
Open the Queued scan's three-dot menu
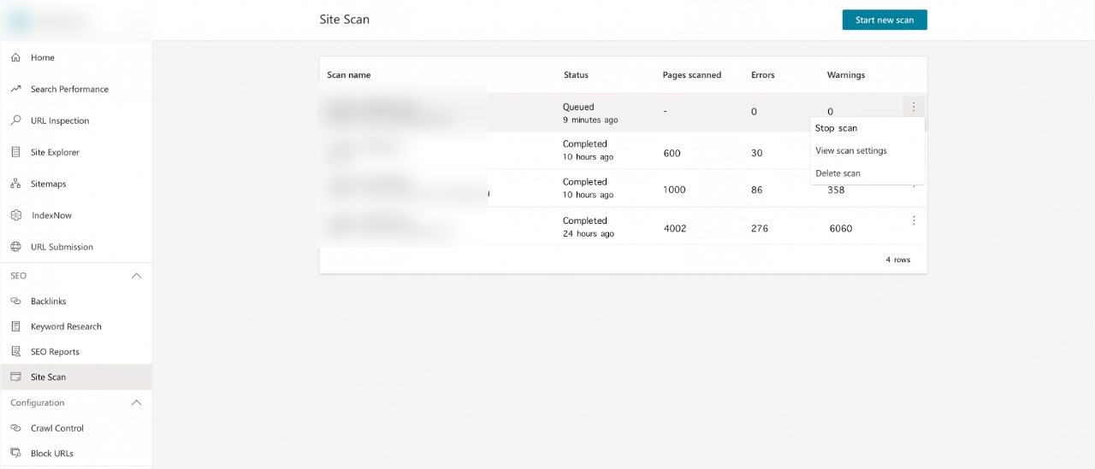tap(914, 107)
